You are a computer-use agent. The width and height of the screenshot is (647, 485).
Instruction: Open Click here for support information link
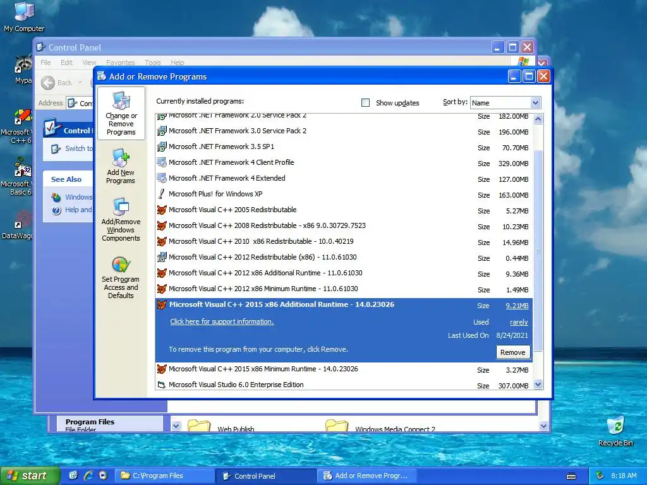click(x=222, y=321)
